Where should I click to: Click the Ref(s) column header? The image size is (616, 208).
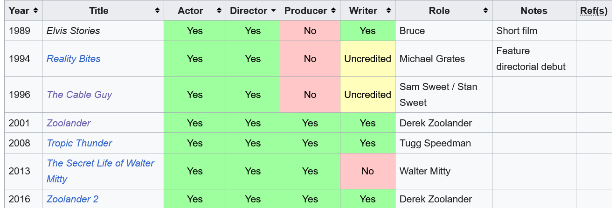point(594,11)
